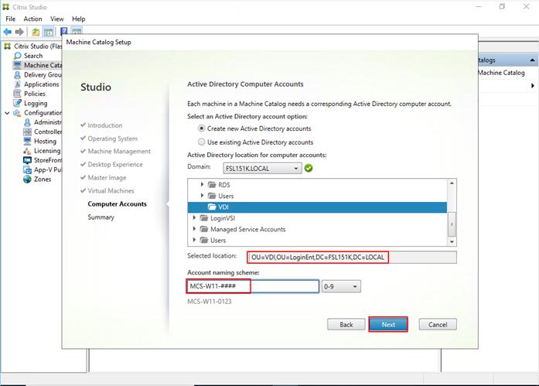Viewport: 539px width, 386px height.
Task: Select the VDI organizational unit row
Action: tap(317, 207)
